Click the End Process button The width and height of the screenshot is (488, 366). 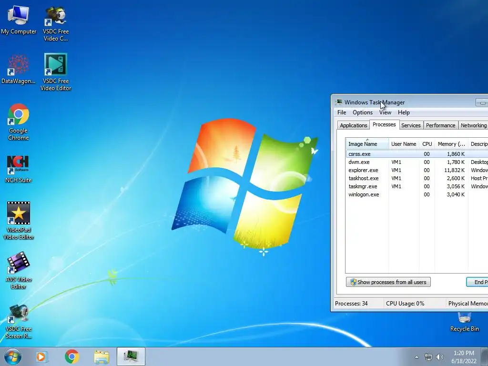(478, 282)
